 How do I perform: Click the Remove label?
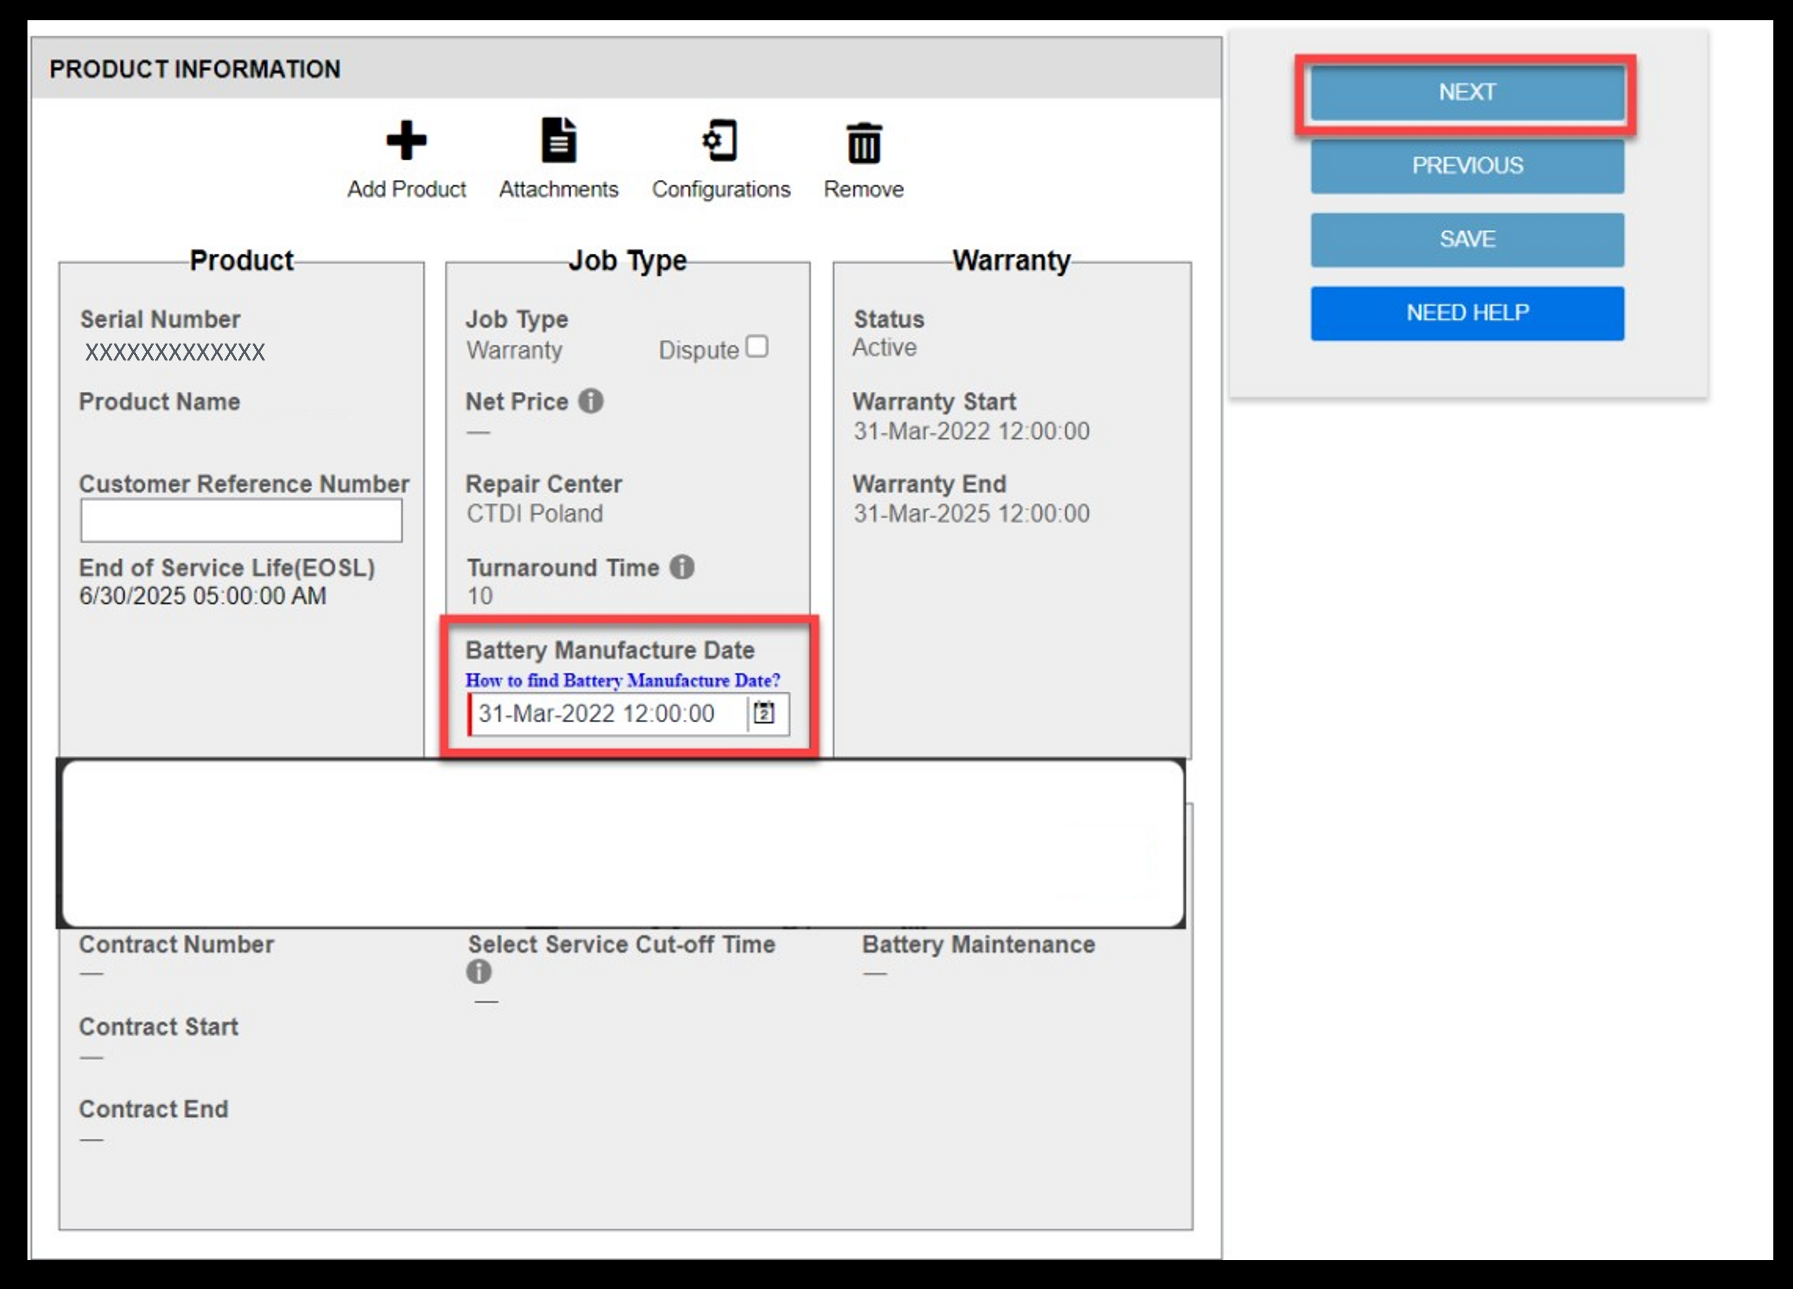tap(863, 190)
